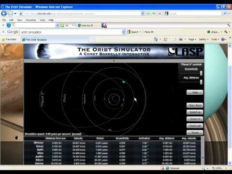Click the simulator button just below Help
232x174 pixels.
pos(195,105)
